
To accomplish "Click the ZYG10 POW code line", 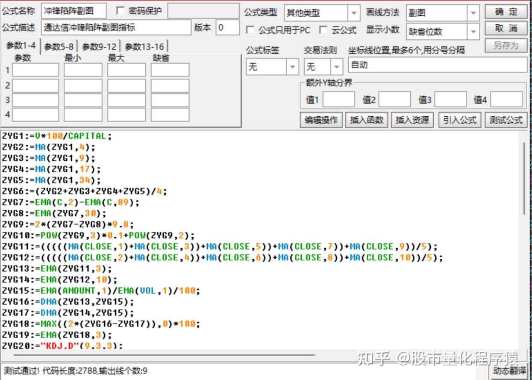I will coord(98,236).
